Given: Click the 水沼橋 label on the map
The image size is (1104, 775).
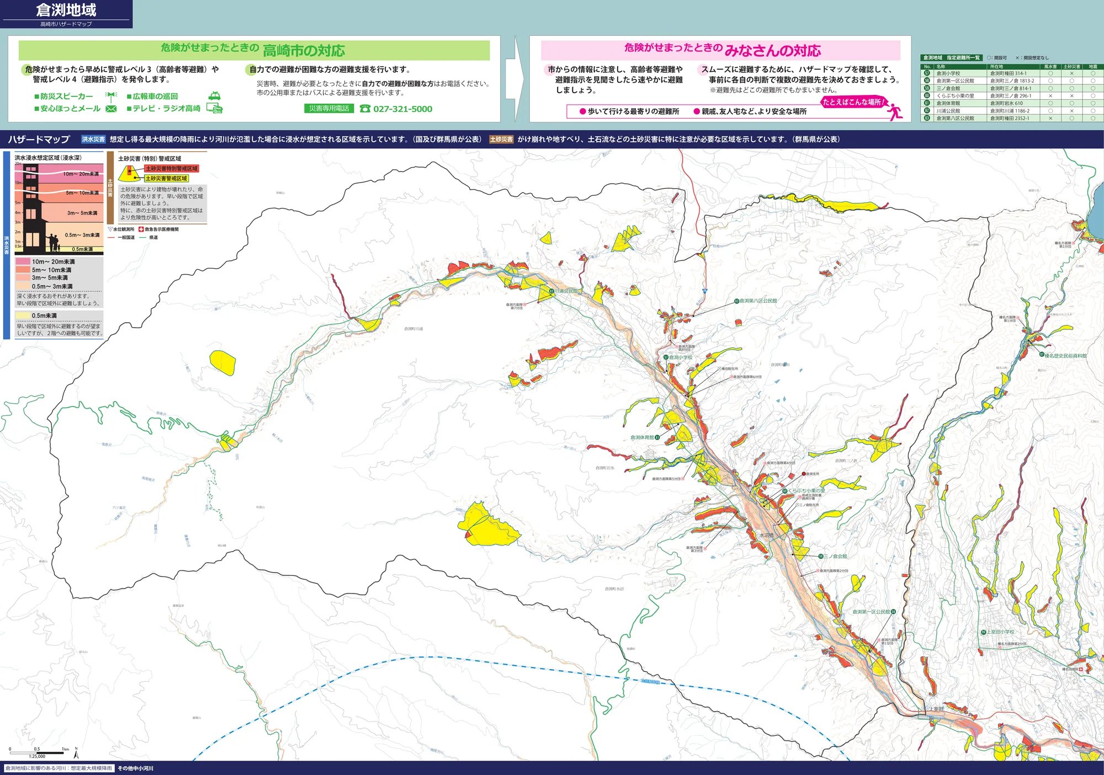Looking at the screenshot, I should coord(767,535).
